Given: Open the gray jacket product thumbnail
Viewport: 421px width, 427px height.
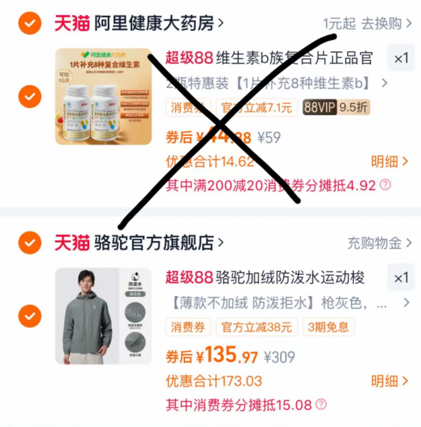Looking at the screenshot, I should click(x=103, y=316).
